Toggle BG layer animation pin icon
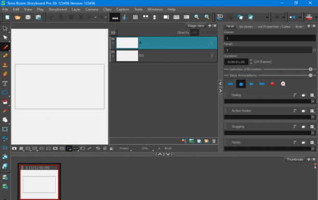 pos(212,56)
